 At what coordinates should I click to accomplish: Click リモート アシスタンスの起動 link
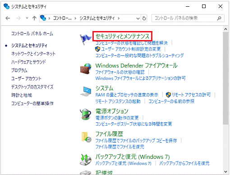(118, 101)
